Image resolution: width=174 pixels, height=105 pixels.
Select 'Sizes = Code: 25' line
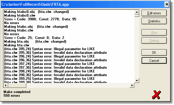tap(34, 38)
